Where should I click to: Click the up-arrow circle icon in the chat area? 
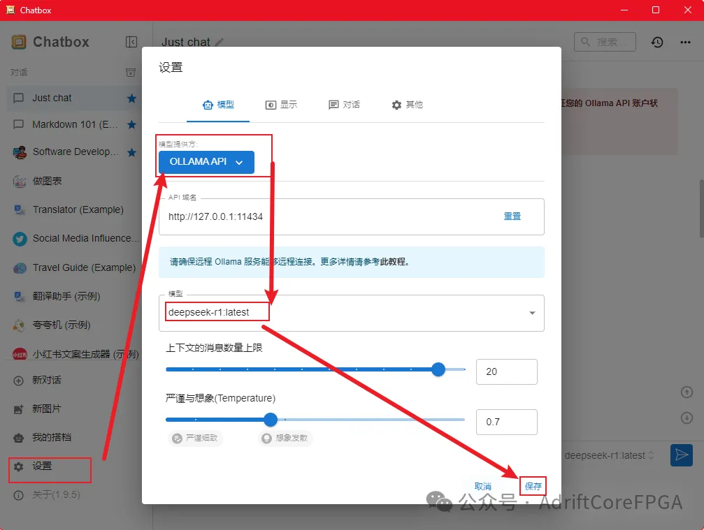coord(687,392)
